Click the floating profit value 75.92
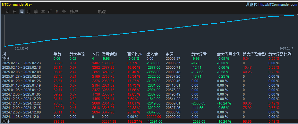Screen dimensions: 298x124 247,108
